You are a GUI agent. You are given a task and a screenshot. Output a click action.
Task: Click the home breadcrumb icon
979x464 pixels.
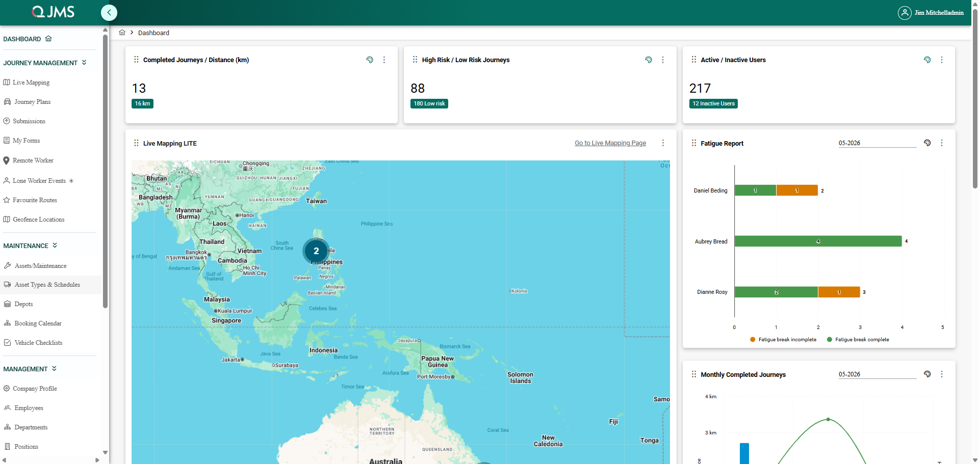coord(122,33)
